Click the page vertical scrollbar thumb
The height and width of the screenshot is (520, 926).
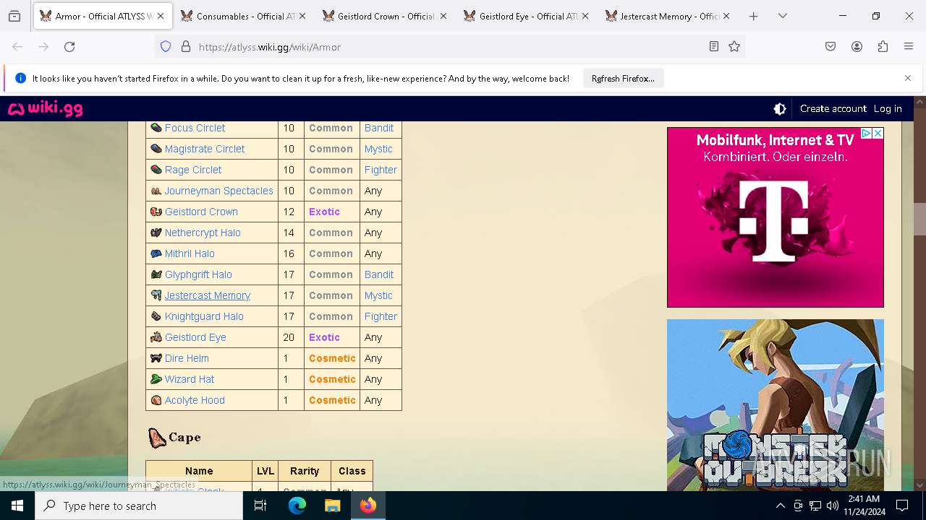[x=919, y=219]
